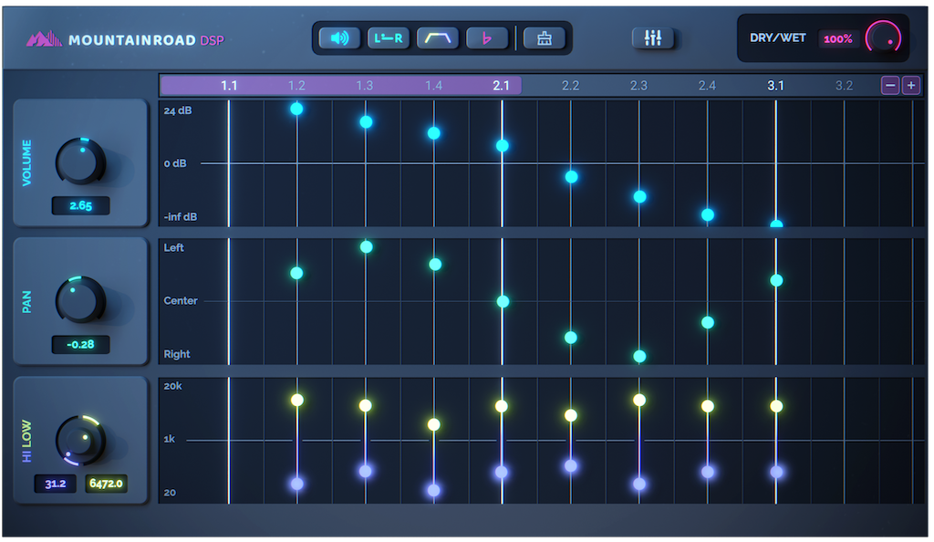The height and width of the screenshot is (542, 934).
Task: Click the yellow high-cut node at step 3.1
Action: click(776, 406)
